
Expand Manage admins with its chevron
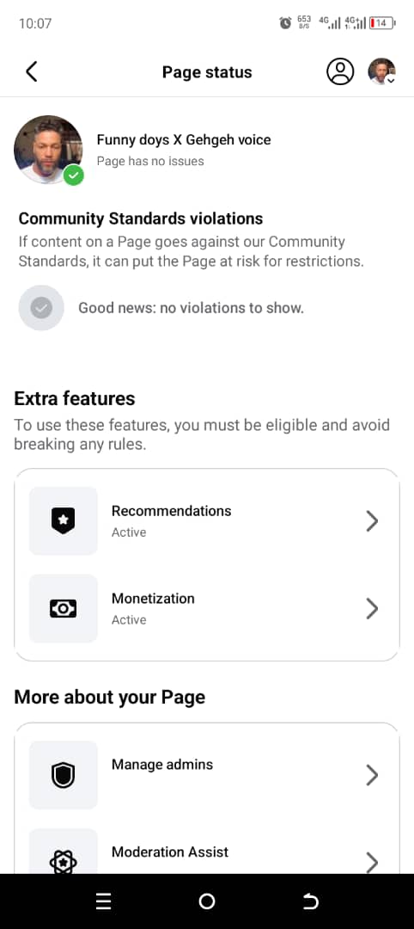click(x=372, y=775)
